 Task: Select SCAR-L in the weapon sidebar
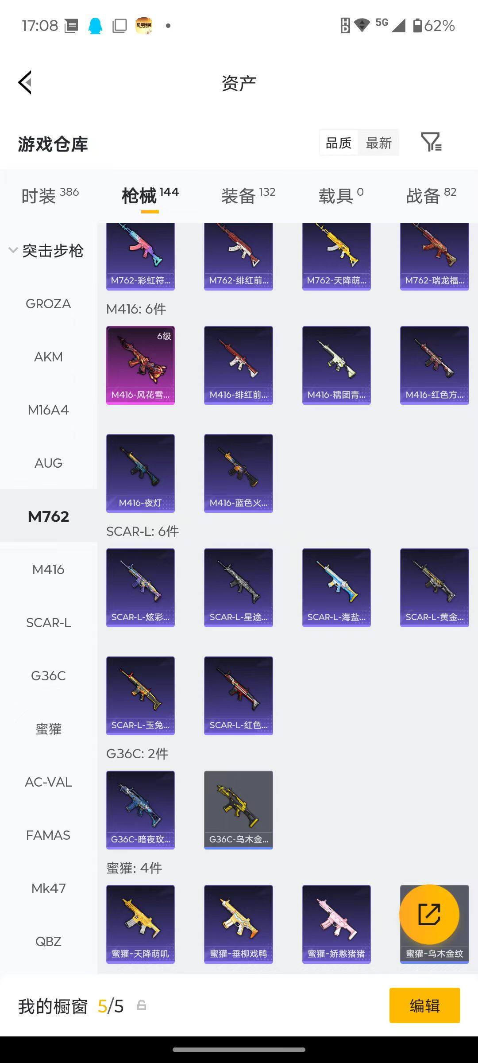pos(48,623)
